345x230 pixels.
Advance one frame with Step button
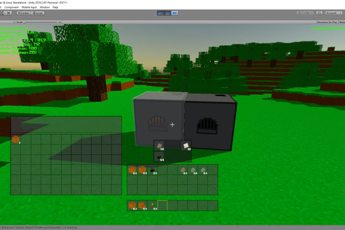[x=175, y=13]
